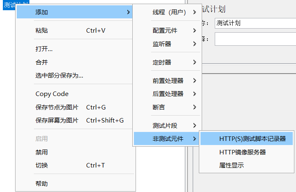Expand the 断言 submenu
Image resolution: width=296 pixels, height=192 pixels.
[x=167, y=107]
